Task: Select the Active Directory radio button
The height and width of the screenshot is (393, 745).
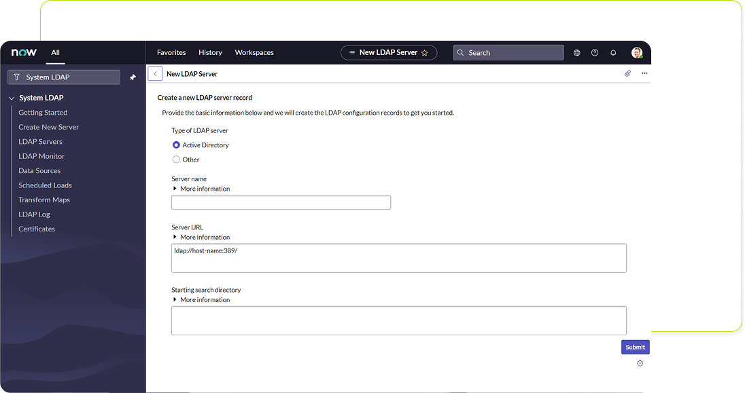Action: (x=177, y=145)
